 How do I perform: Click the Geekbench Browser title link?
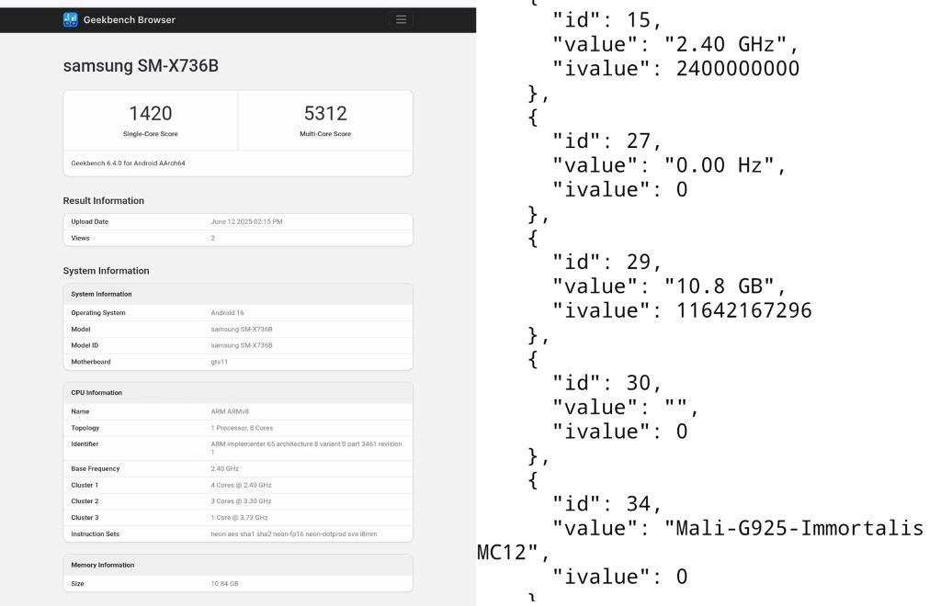tap(129, 20)
